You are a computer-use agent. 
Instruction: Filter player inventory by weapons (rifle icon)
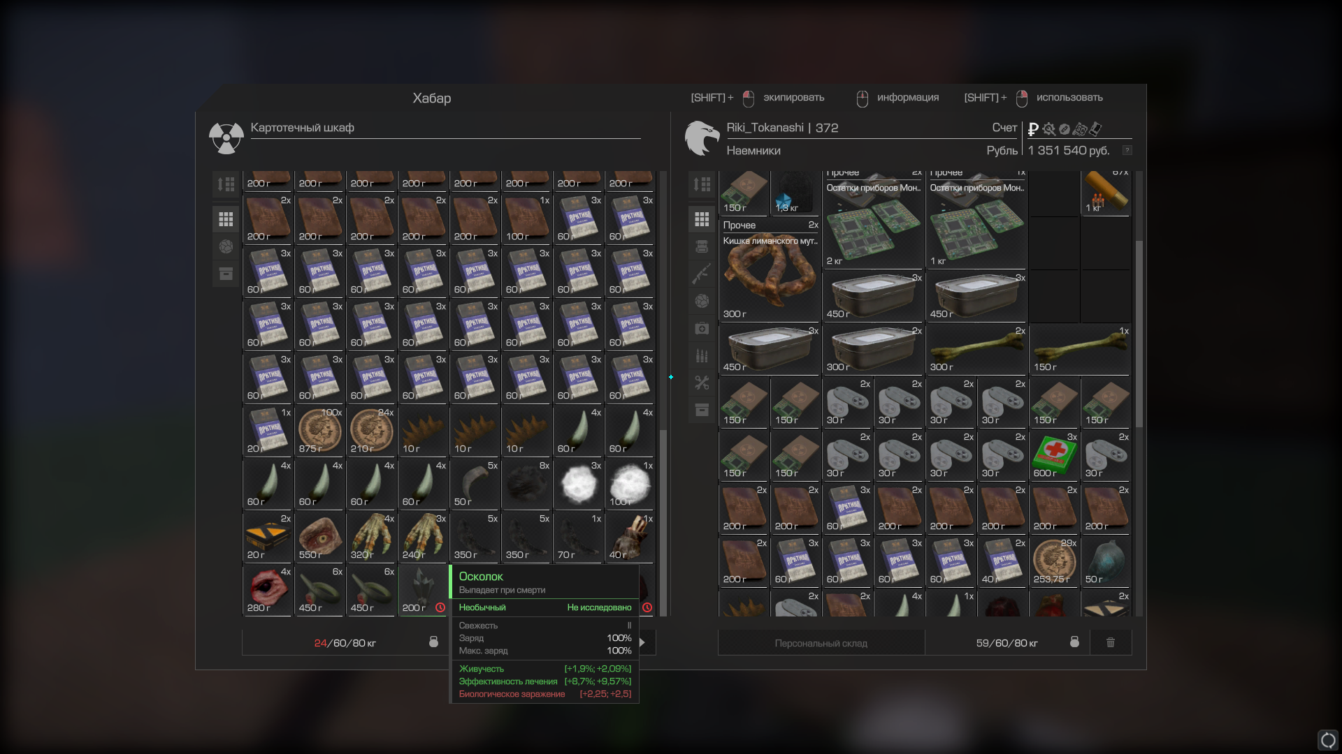coord(702,274)
